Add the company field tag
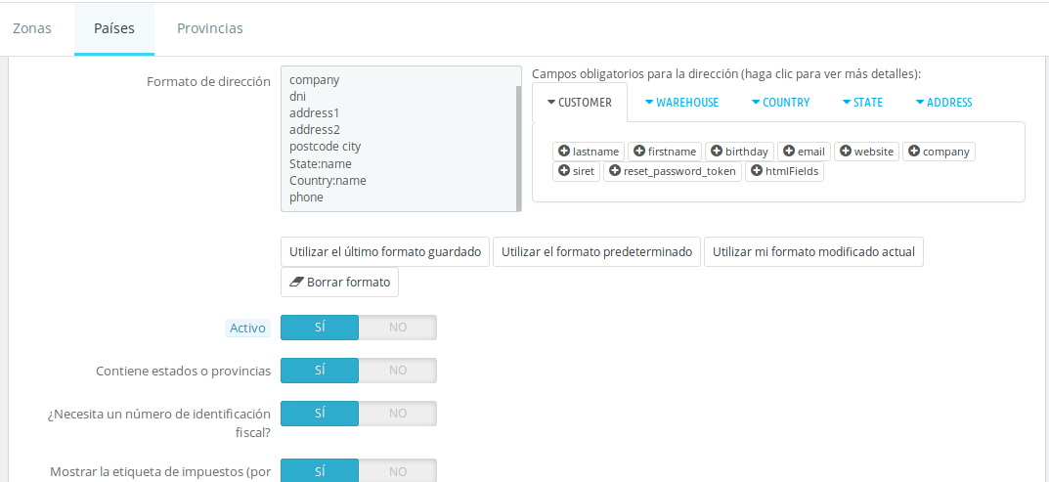Viewport: 1049px width, 482px height. click(x=939, y=152)
